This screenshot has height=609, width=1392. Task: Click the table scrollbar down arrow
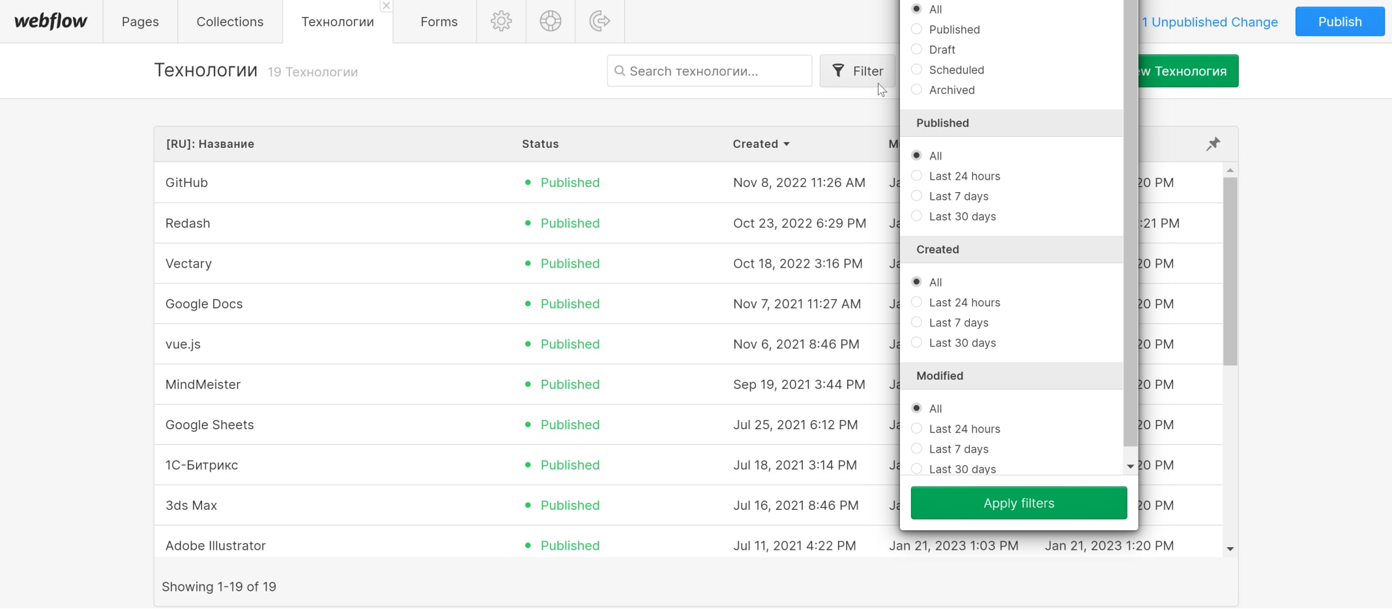[1230, 549]
